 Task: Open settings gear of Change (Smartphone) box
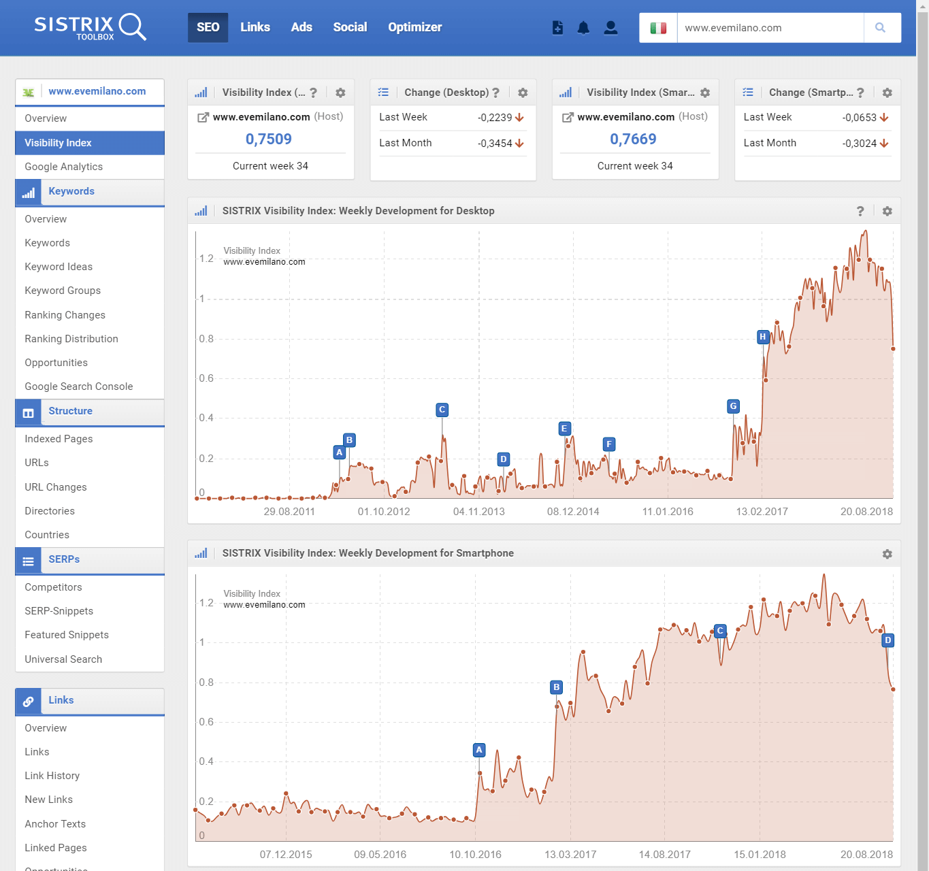[x=887, y=93]
